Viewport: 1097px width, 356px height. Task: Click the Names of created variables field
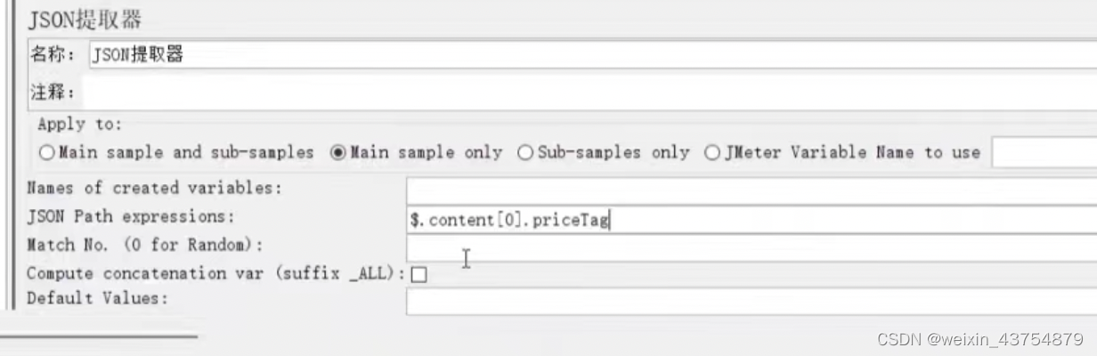[748, 189]
